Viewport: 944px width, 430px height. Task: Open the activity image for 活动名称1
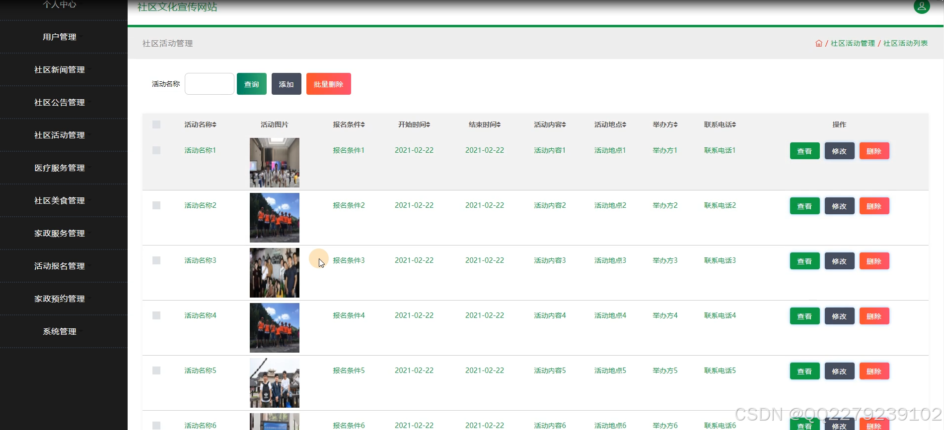point(275,163)
